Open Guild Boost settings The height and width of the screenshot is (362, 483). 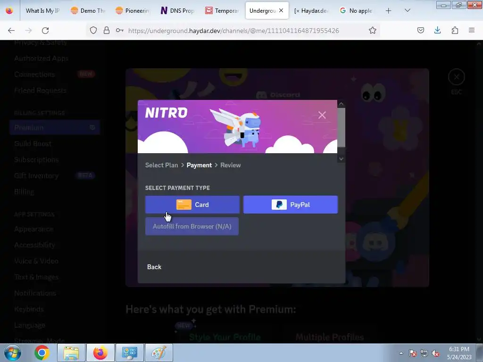pos(33,143)
